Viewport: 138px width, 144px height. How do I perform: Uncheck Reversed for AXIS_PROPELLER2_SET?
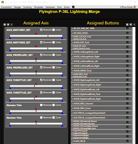click(x=41, y=67)
